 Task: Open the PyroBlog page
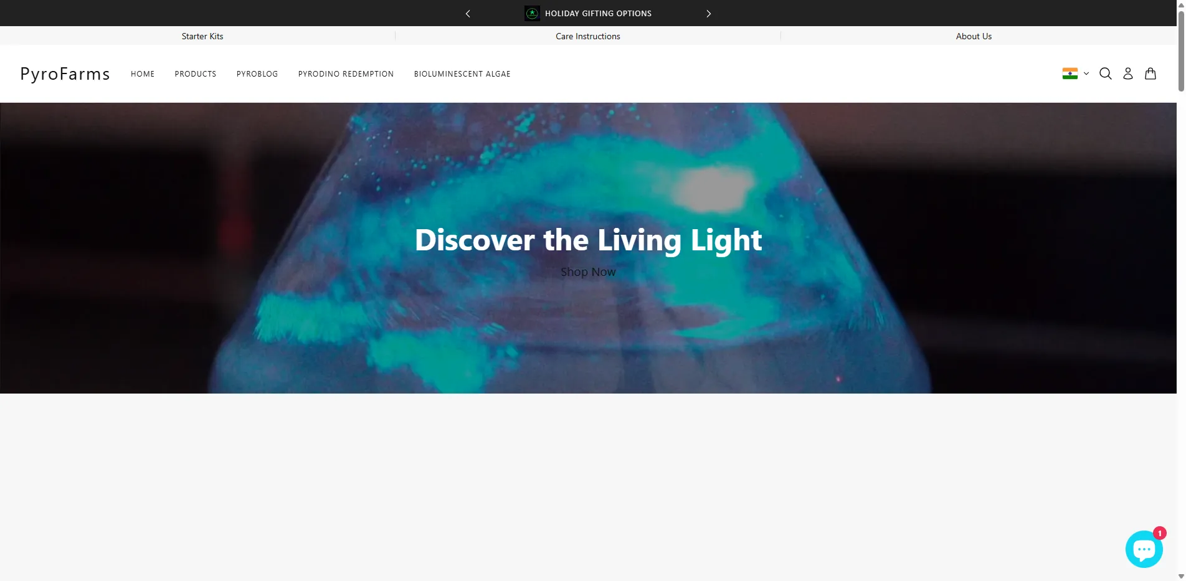tap(257, 73)
